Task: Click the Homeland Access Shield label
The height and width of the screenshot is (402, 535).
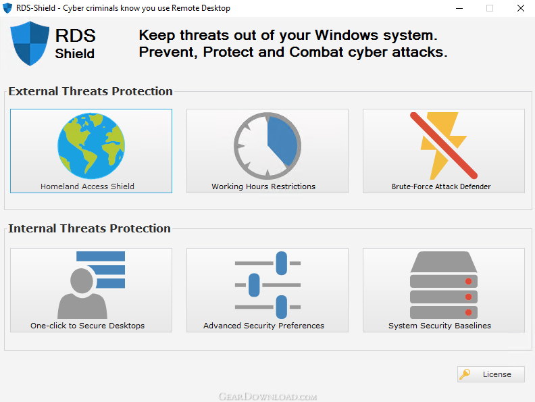Action: point(87,186)
